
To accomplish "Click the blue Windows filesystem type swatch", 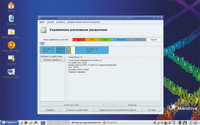I will point(121,40).
